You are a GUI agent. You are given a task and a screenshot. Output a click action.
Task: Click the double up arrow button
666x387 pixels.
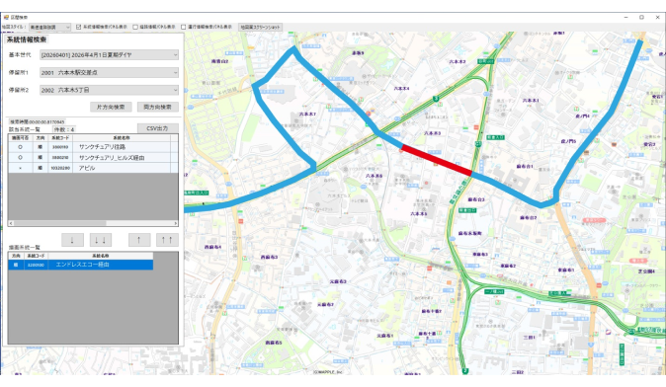167,240
